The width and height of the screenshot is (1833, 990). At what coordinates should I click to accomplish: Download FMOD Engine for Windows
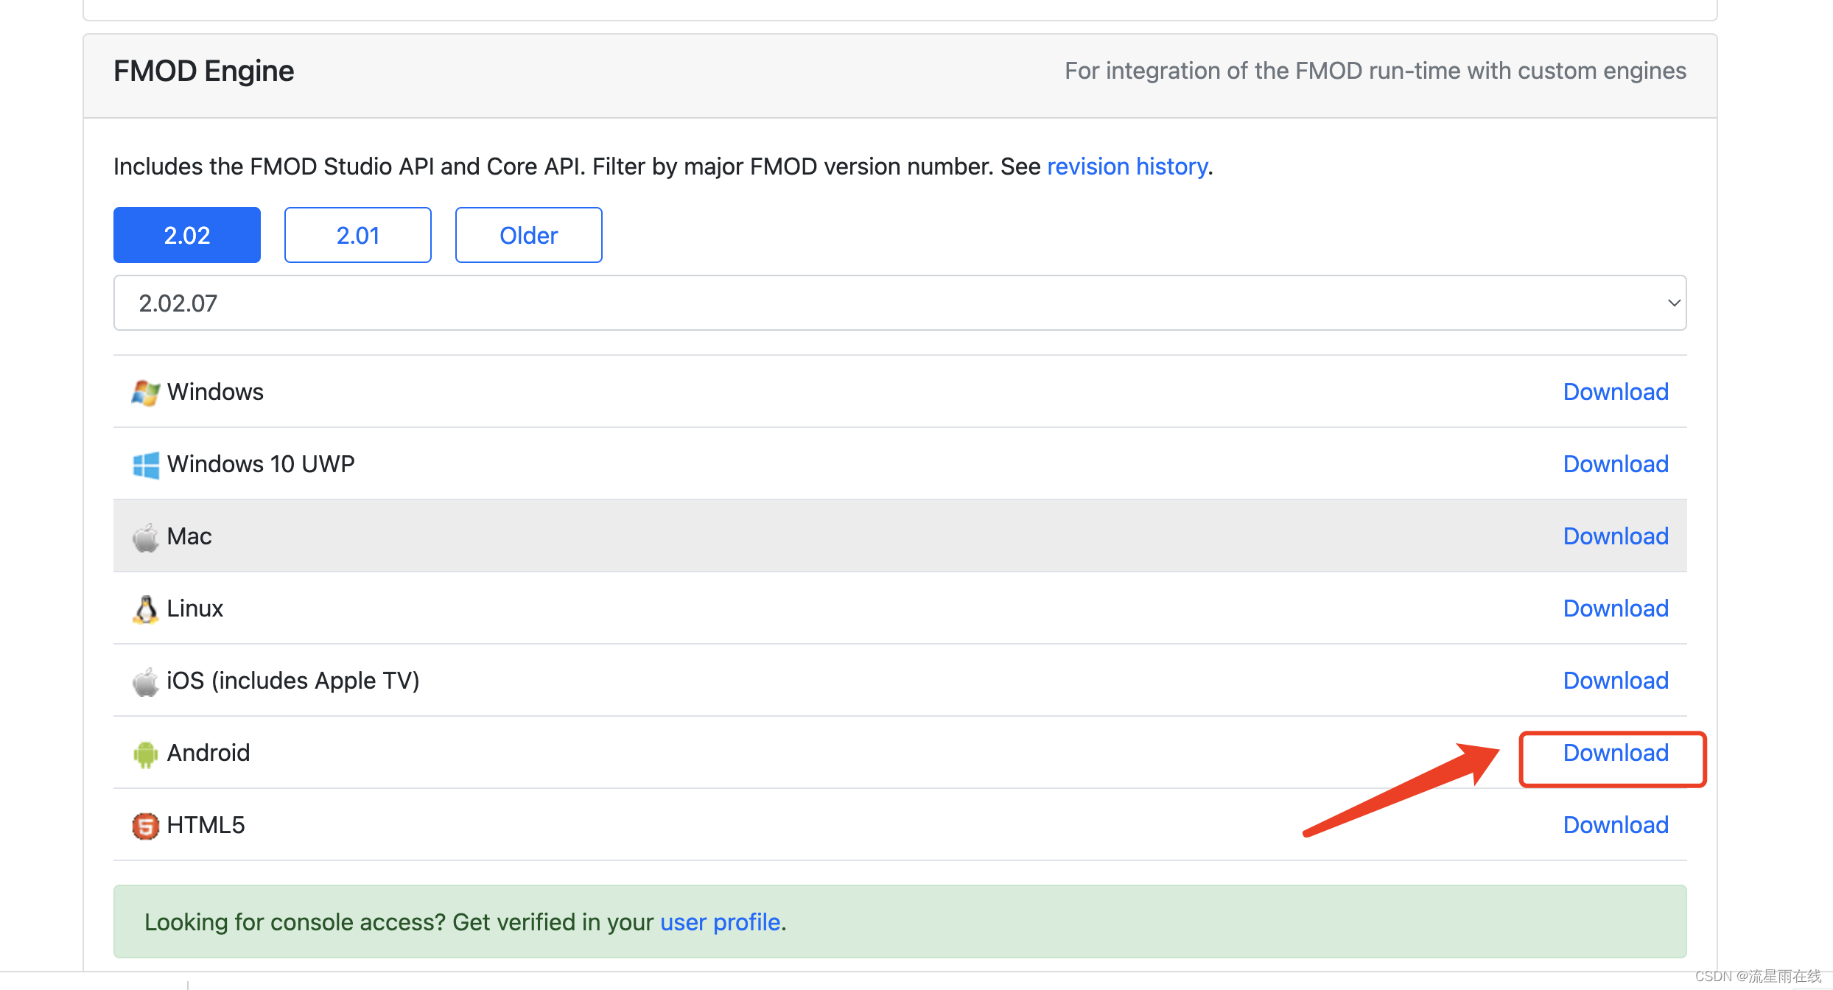(1616, 392)
